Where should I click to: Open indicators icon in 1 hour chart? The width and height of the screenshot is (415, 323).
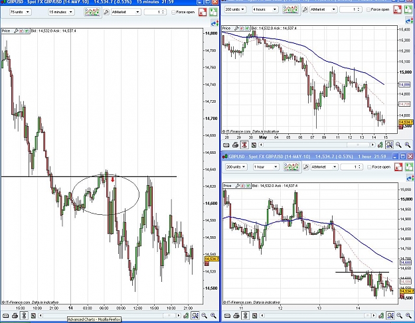[x=291, y=166]
